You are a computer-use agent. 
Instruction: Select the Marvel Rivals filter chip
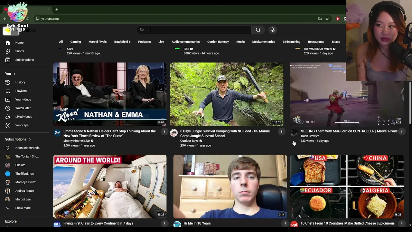tap(98, 42)
